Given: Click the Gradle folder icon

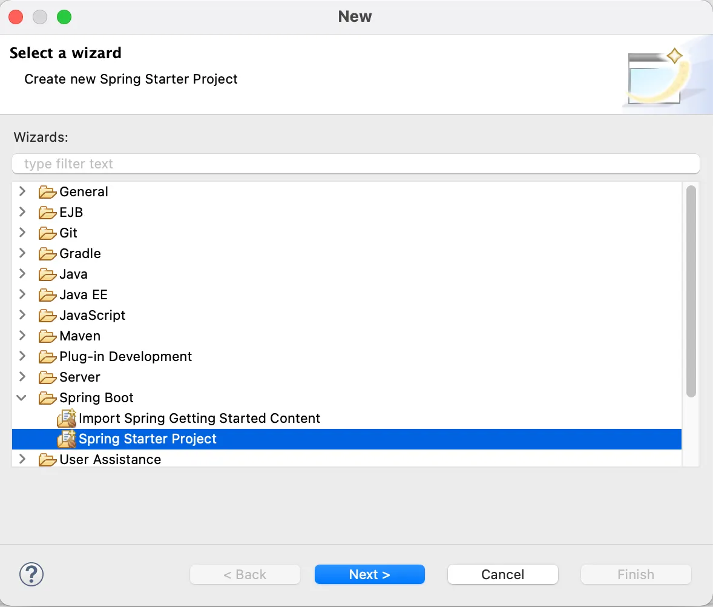Looking at the screenshot, I should click(47, 253).
